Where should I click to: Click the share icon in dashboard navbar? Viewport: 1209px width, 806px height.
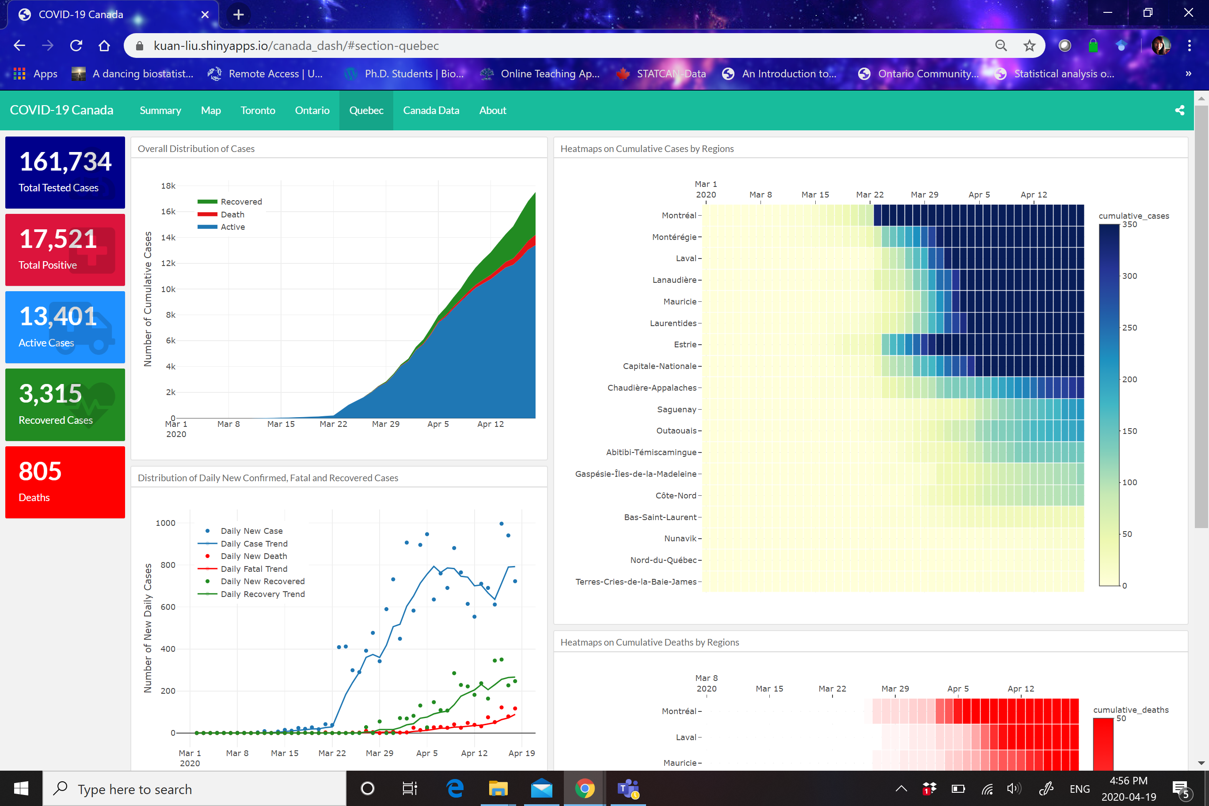coord(1179,110)
